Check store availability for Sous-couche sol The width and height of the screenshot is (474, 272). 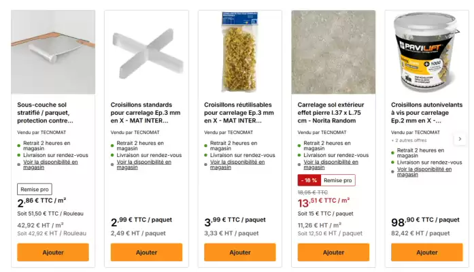tap(50, 165)
